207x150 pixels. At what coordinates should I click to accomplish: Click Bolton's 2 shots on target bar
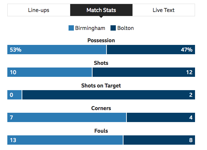pos(108,95)
